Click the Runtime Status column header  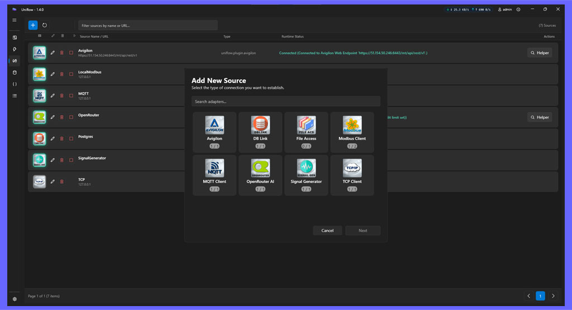(293, 36)
